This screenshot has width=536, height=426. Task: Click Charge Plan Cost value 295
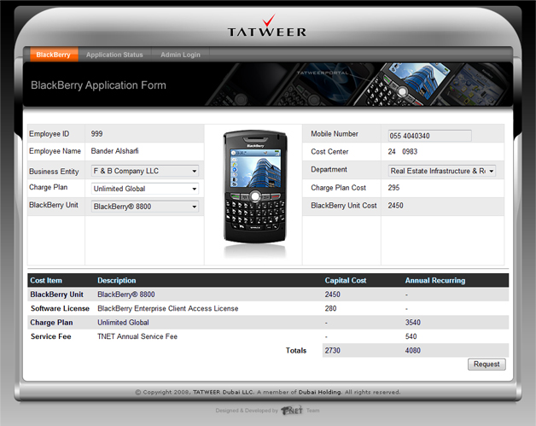point(393,188)
